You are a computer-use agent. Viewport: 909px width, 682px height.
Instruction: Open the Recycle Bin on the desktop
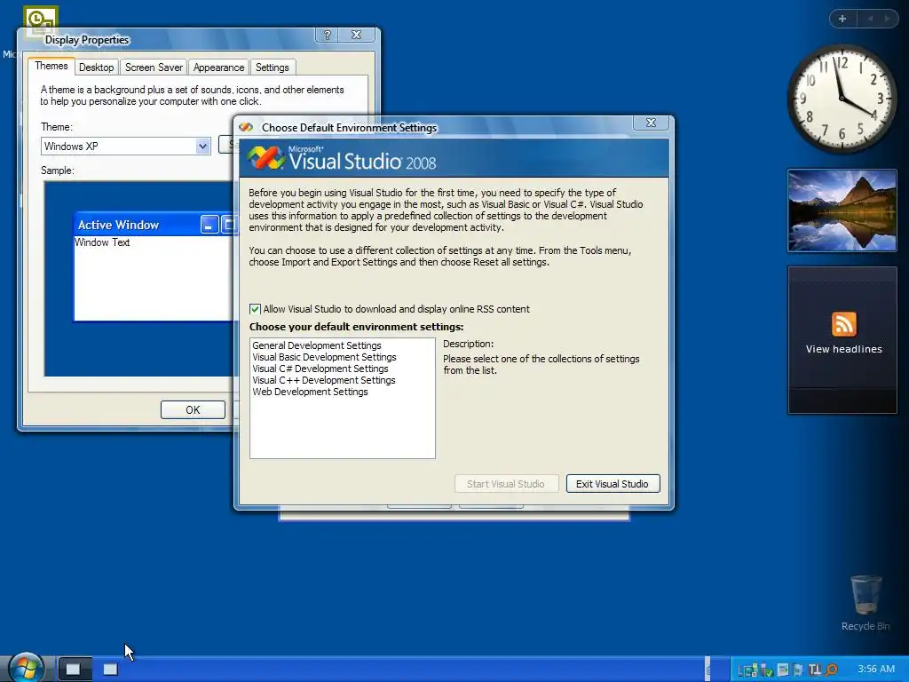point(866,595)
